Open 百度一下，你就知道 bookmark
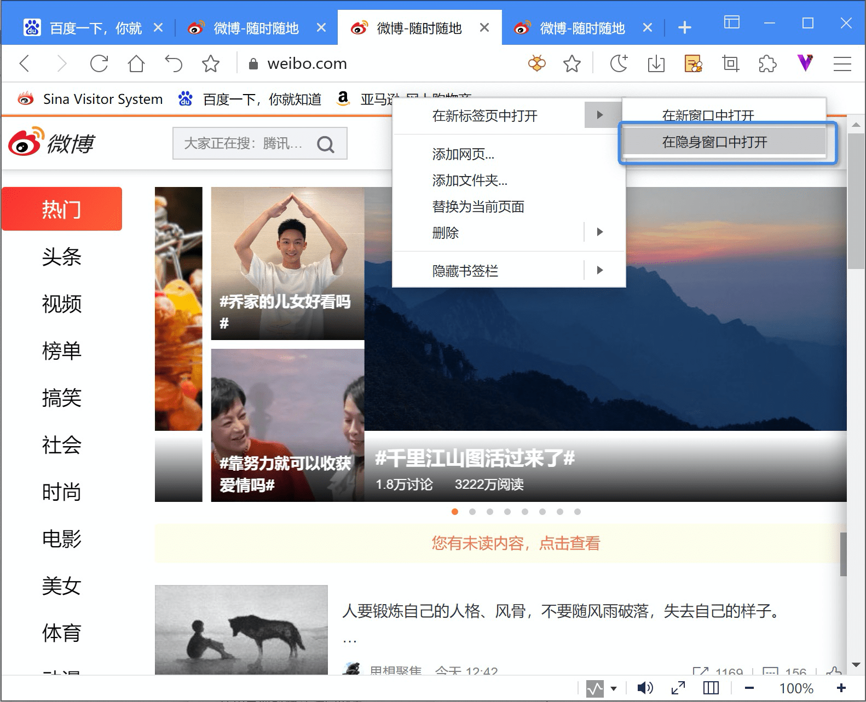866x702 pixels. coord(250,99)
